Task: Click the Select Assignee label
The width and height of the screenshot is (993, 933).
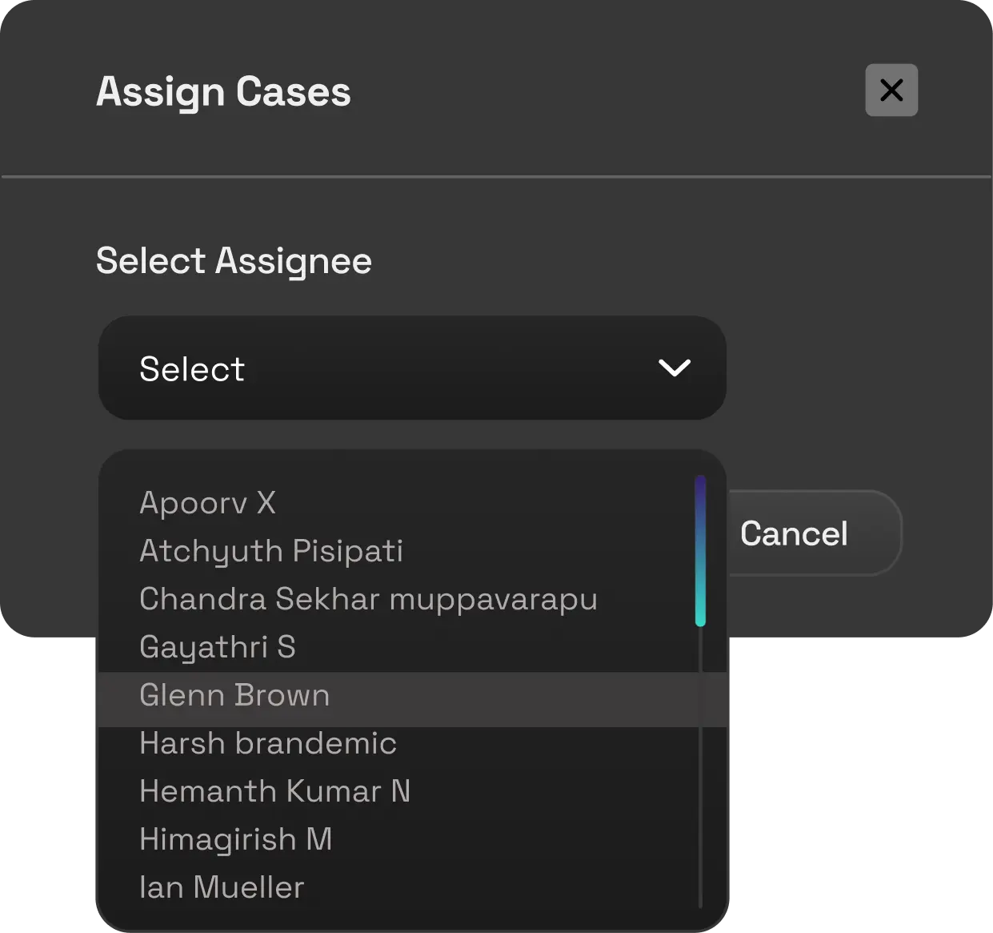Action: [234, 260]
